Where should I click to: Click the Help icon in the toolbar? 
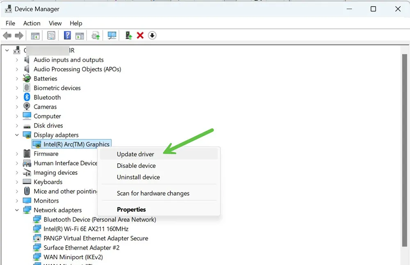pyautogui.click(x=67, y=35)
